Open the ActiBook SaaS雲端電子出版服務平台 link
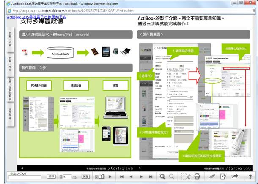258x184 pixels. (36, 17)
